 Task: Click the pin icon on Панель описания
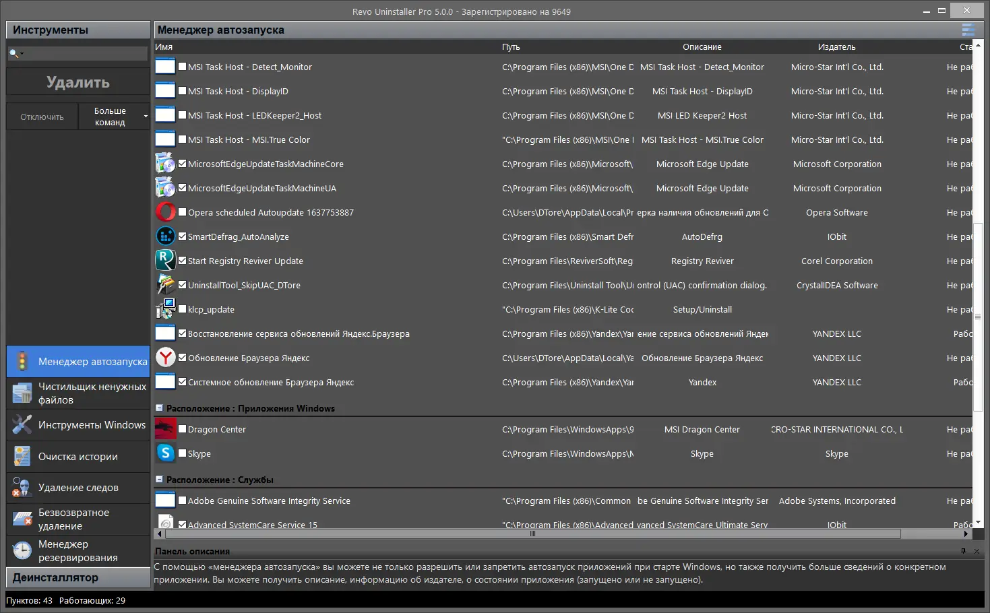pyautogui.click(x=962, y=551)
